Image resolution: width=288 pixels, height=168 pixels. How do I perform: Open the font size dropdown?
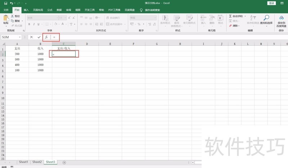(x=66, y=18)
